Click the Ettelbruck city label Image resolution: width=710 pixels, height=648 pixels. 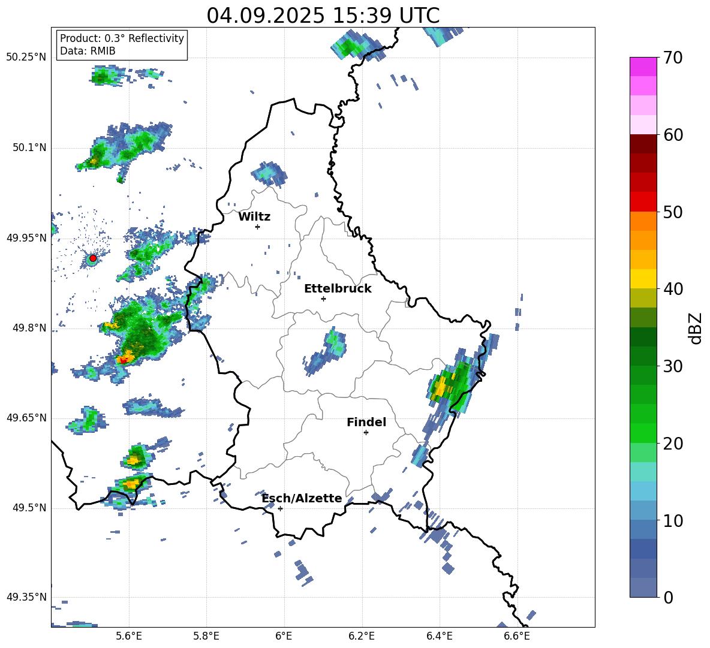[x=338, y=289]
